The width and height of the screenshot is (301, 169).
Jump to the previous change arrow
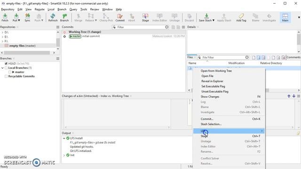289,96
